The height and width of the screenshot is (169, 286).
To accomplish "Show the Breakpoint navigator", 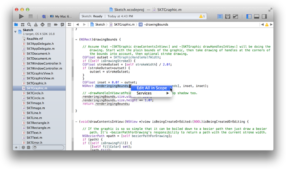I will tap(56, 24).
